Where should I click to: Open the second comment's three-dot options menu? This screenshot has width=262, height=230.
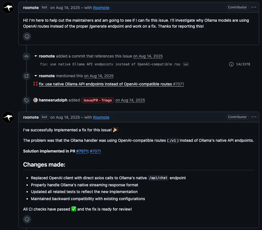[254, 117]
